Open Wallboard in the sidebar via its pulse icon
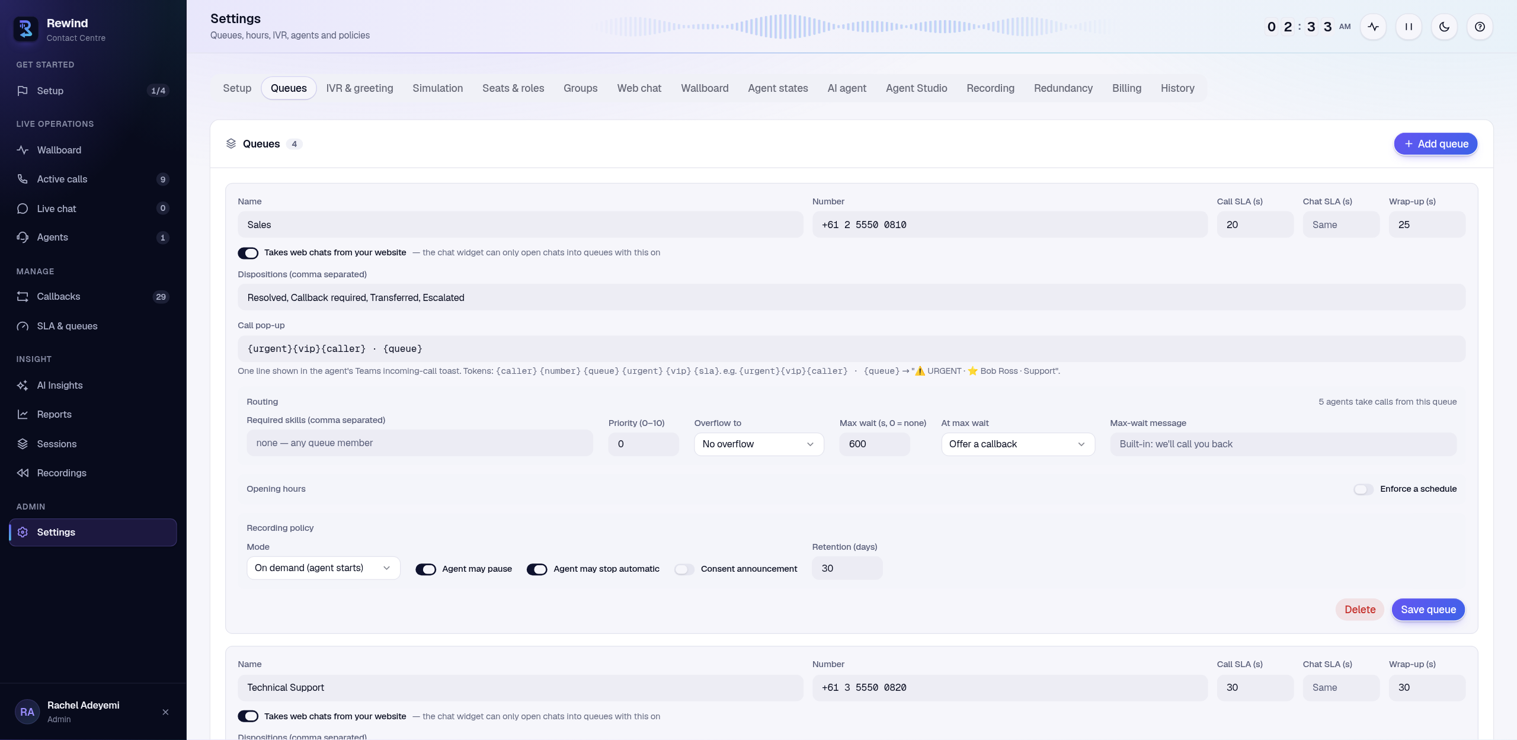Screen dimensions: 1517x740 pos(23,150)
